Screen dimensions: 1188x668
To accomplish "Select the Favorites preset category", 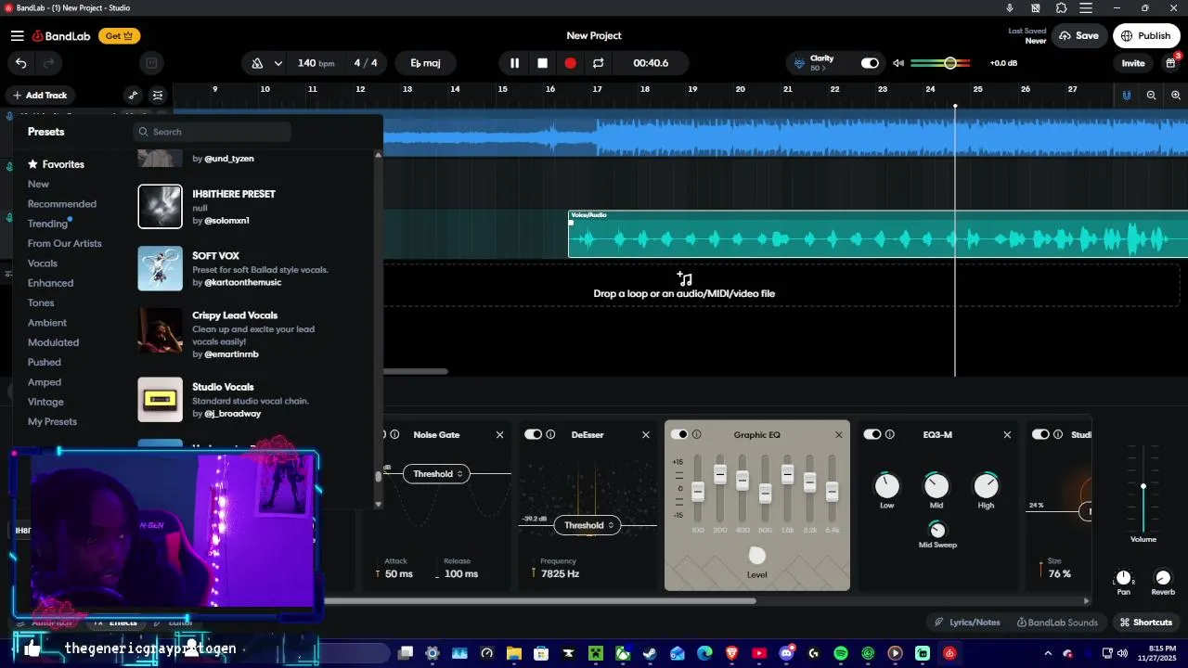I will 56,164.
